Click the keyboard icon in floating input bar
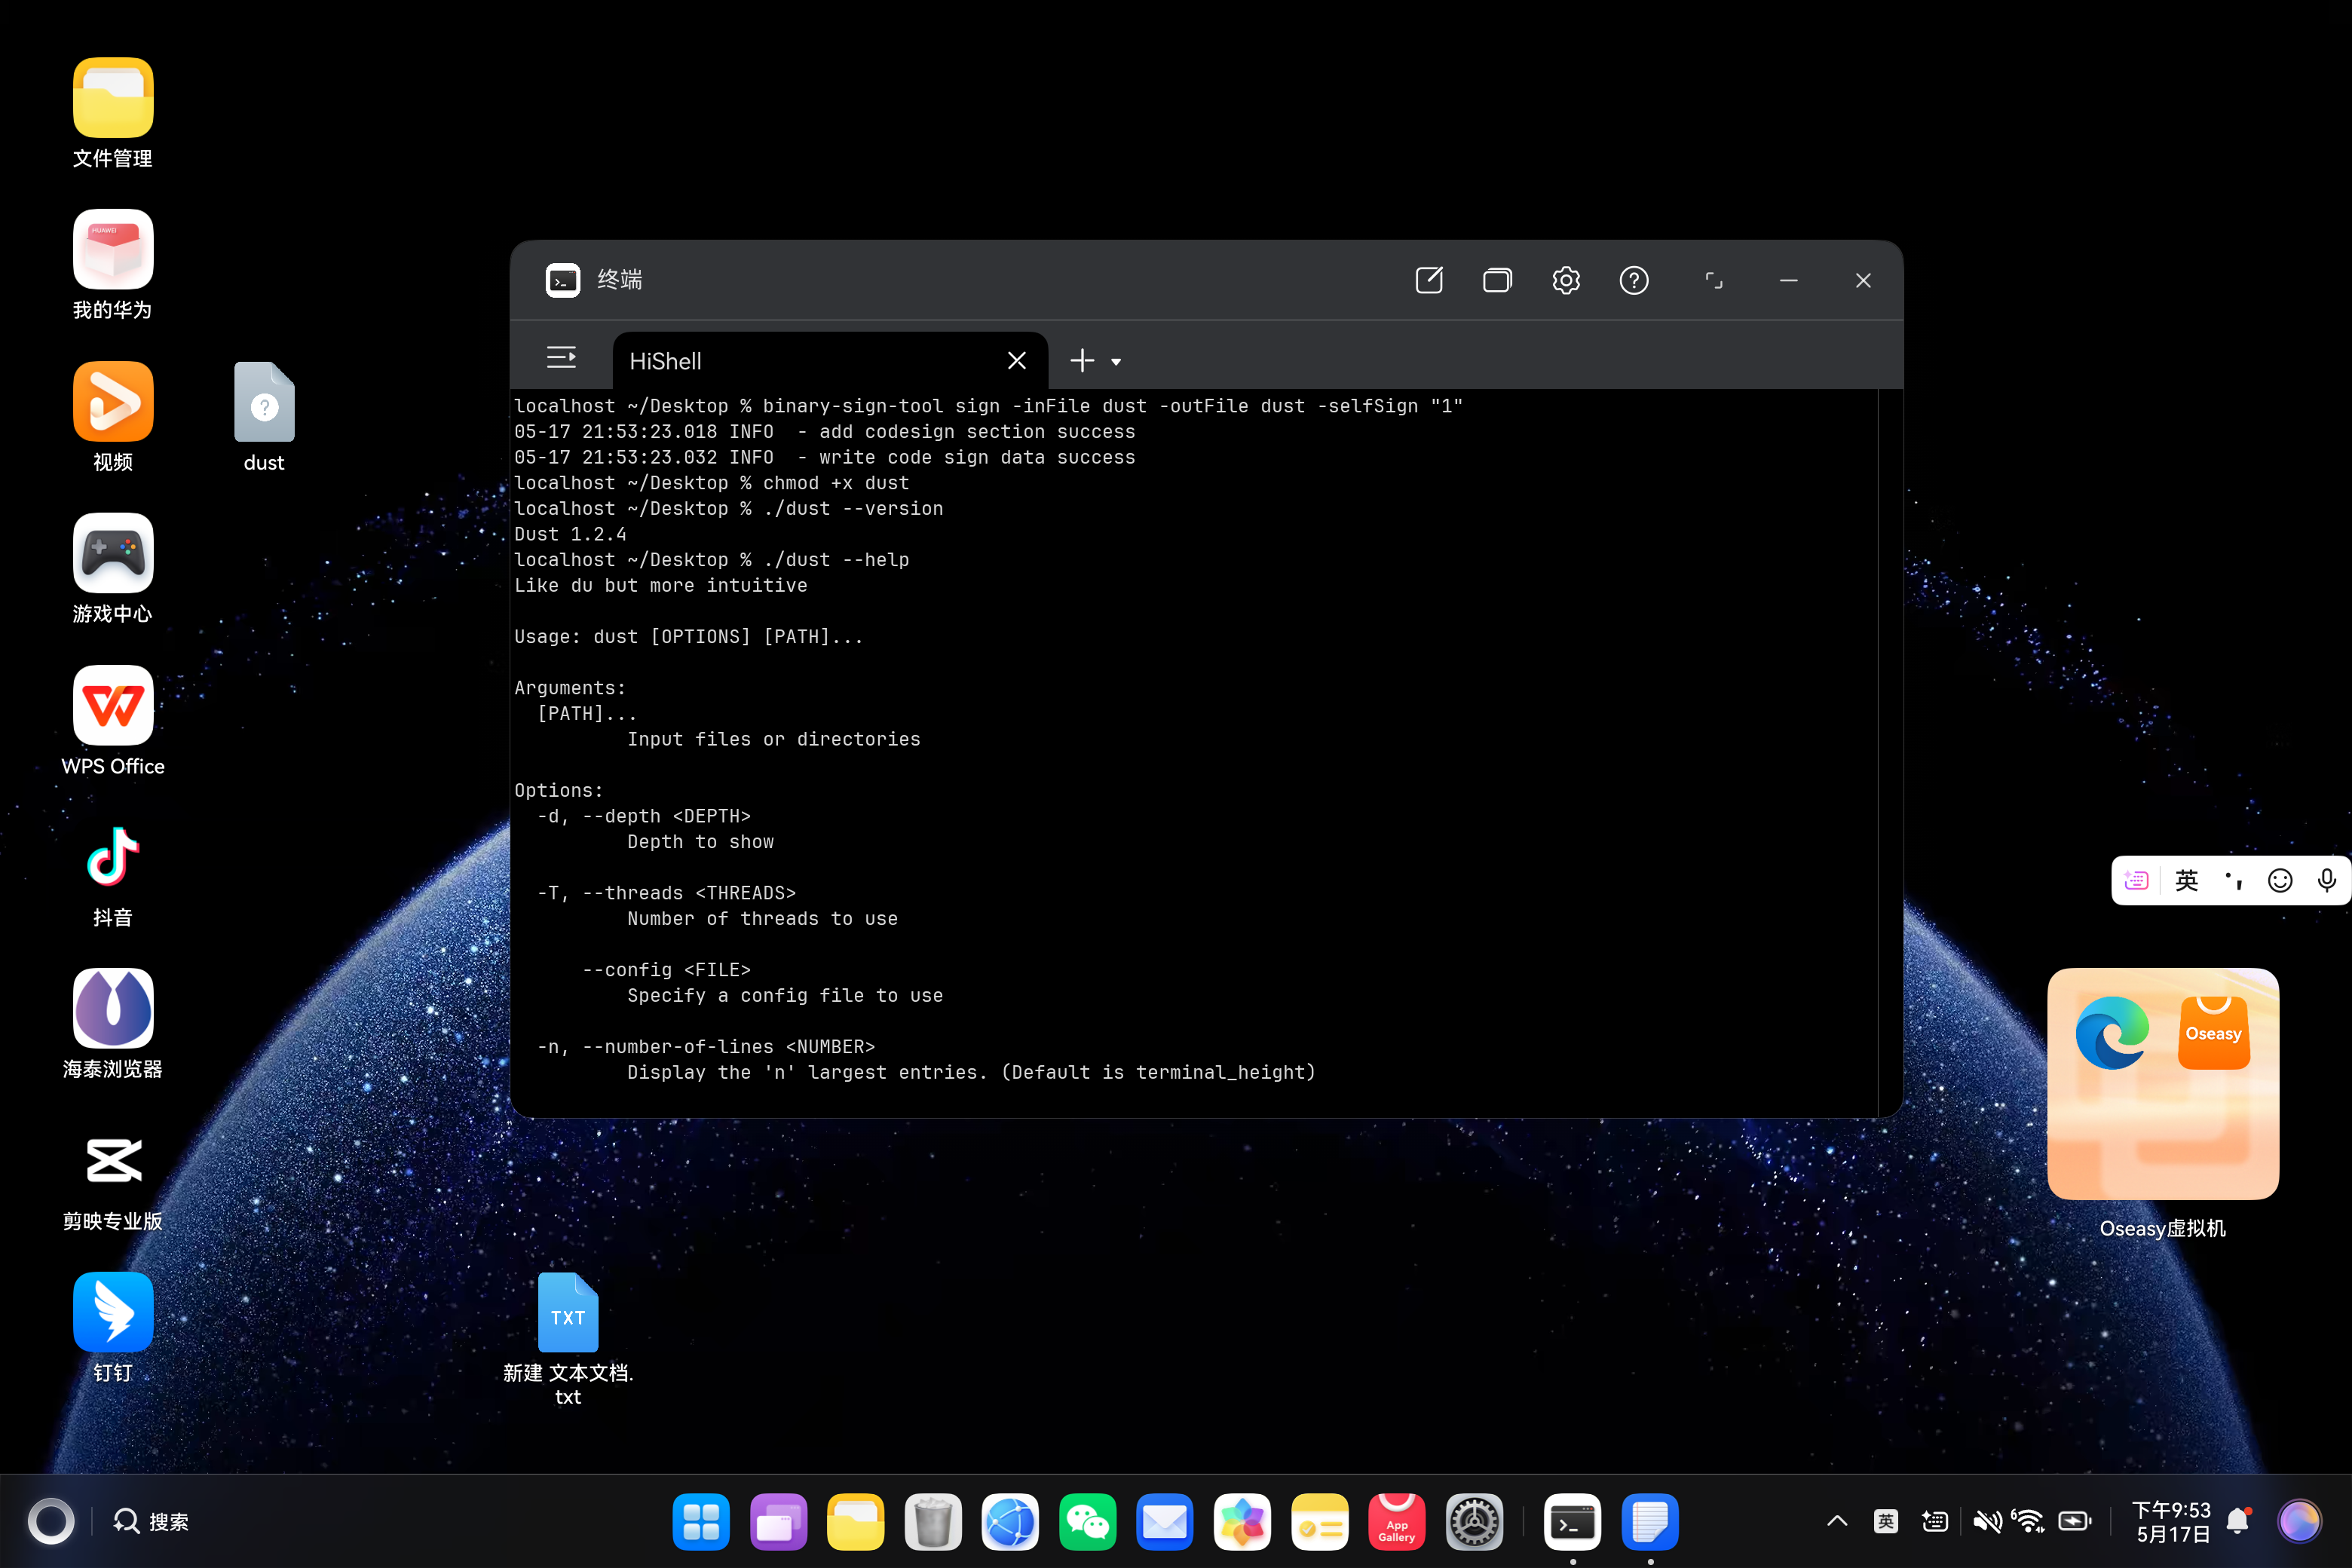The height and width of the screenshot is (1568, 2352). (x=2136, y=880)
